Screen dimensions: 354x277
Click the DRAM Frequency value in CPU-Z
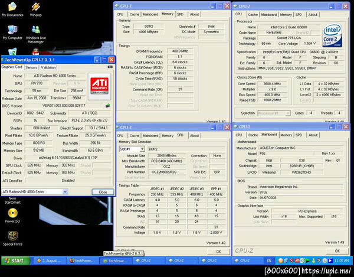[180, 51]
